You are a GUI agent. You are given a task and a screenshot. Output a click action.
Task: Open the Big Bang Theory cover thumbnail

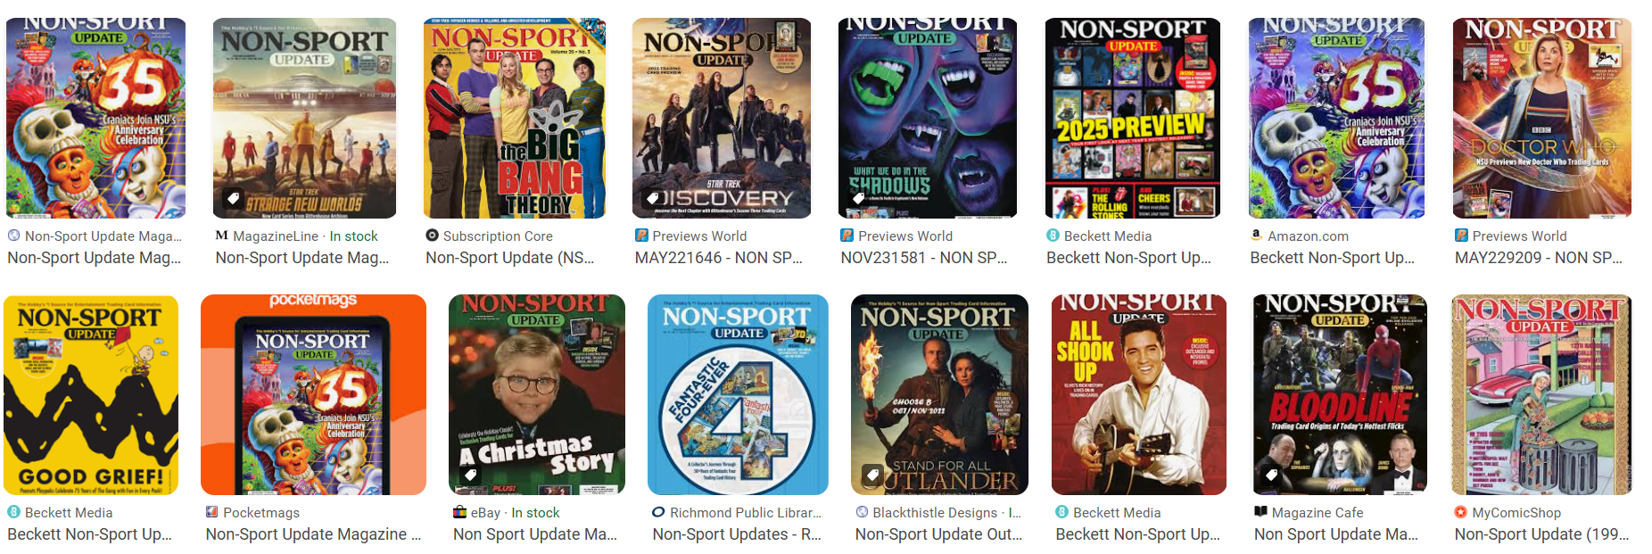tap(515, 118)
